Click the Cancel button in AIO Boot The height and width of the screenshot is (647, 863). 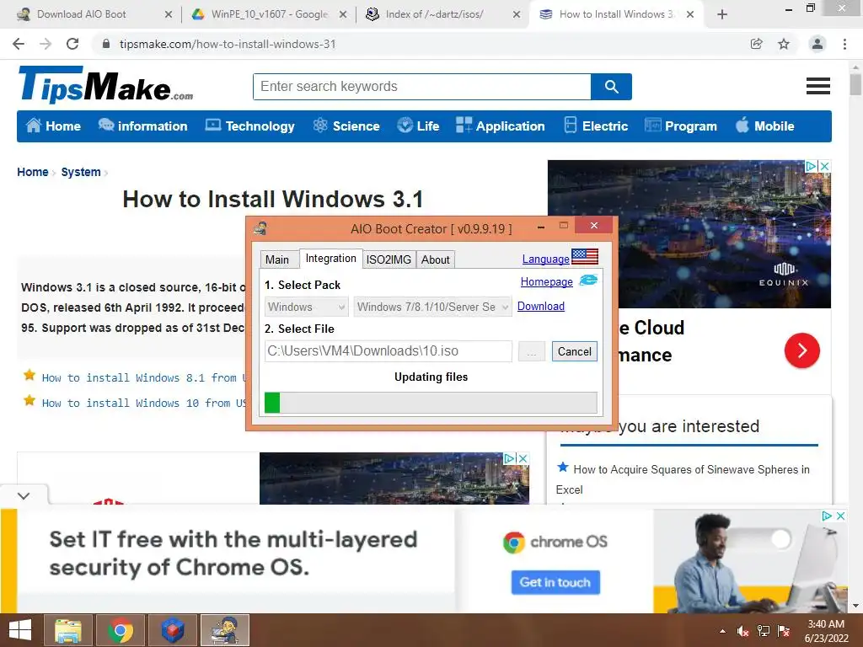click(575, 351)
